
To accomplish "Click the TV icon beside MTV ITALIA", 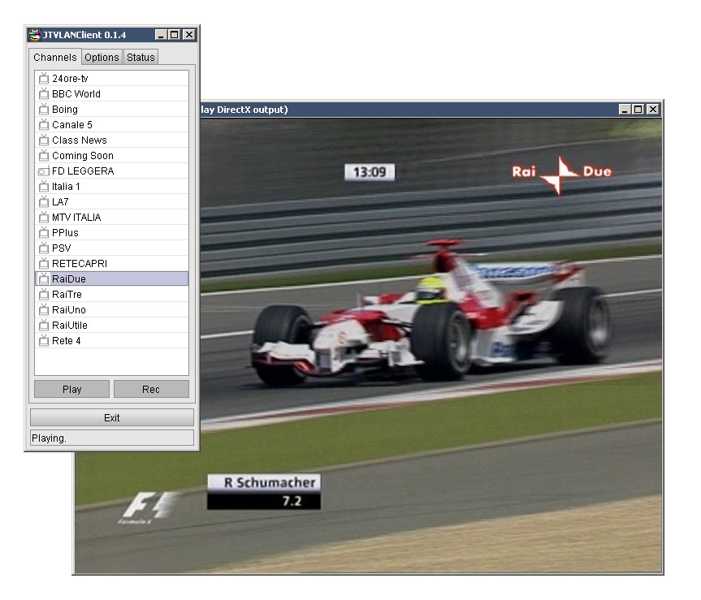I will 43,217.
